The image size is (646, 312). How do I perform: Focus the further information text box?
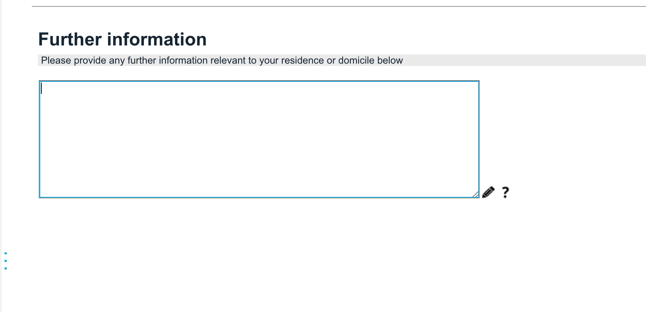pos(259,139)
